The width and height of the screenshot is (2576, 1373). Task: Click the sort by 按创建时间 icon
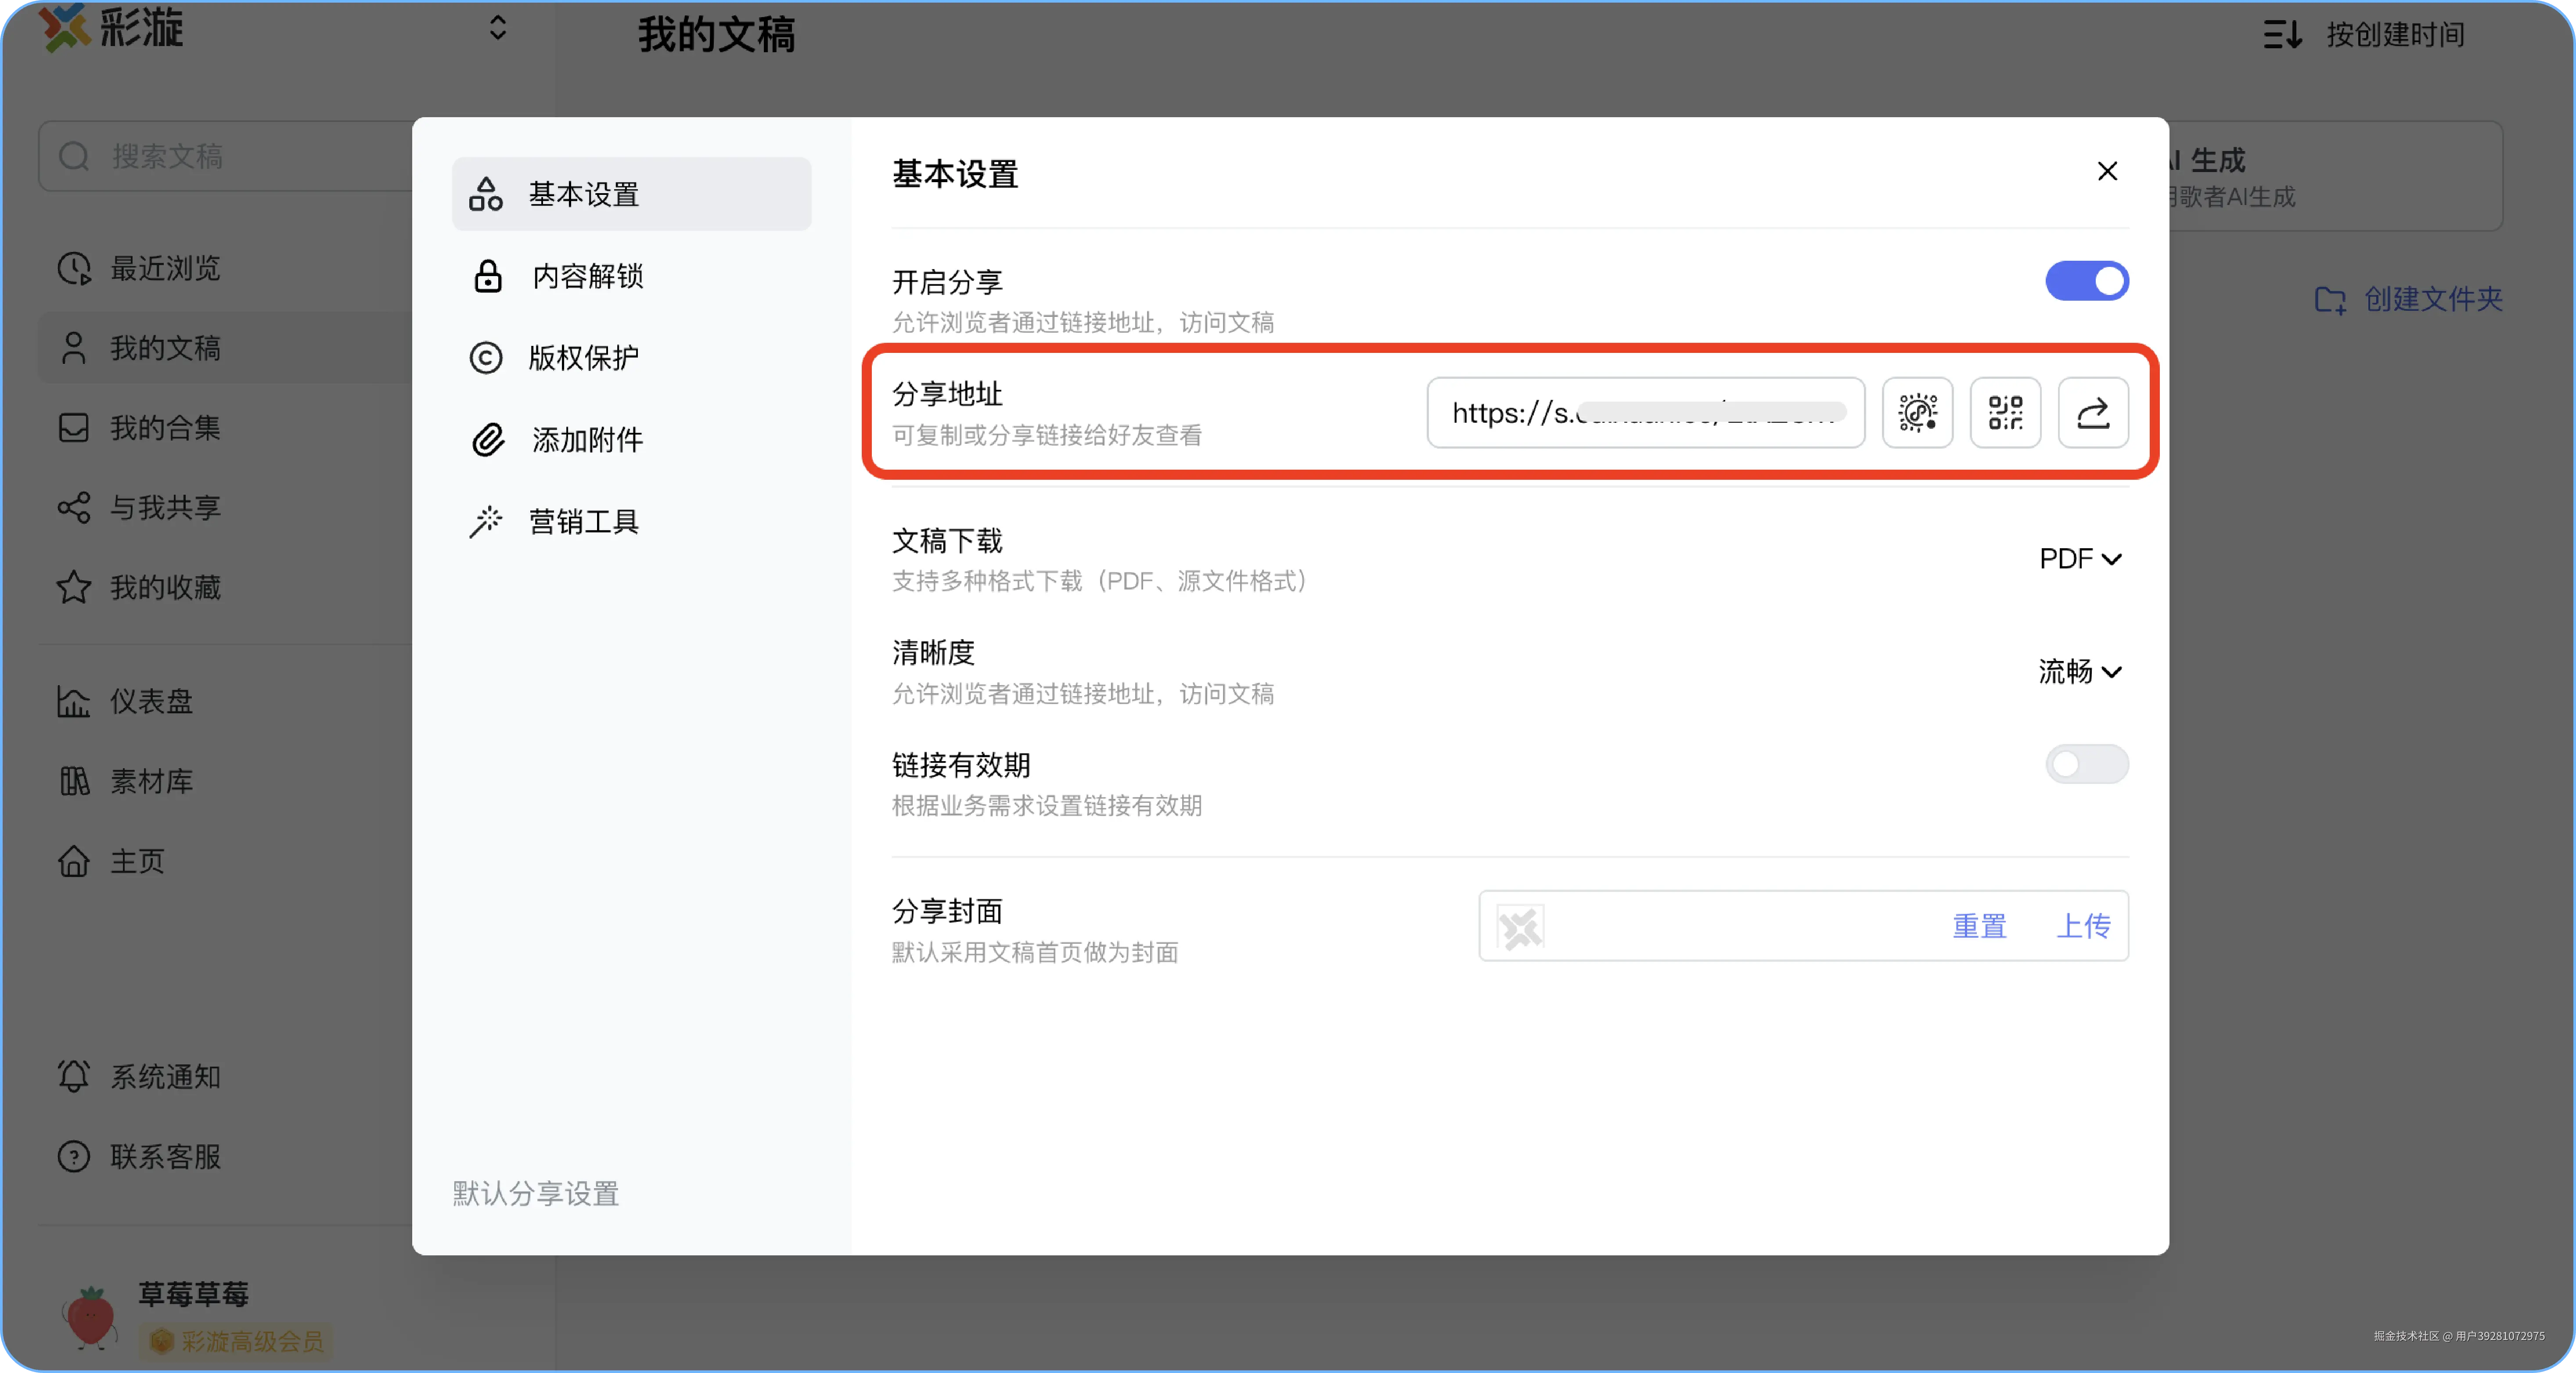[2283, 34]
